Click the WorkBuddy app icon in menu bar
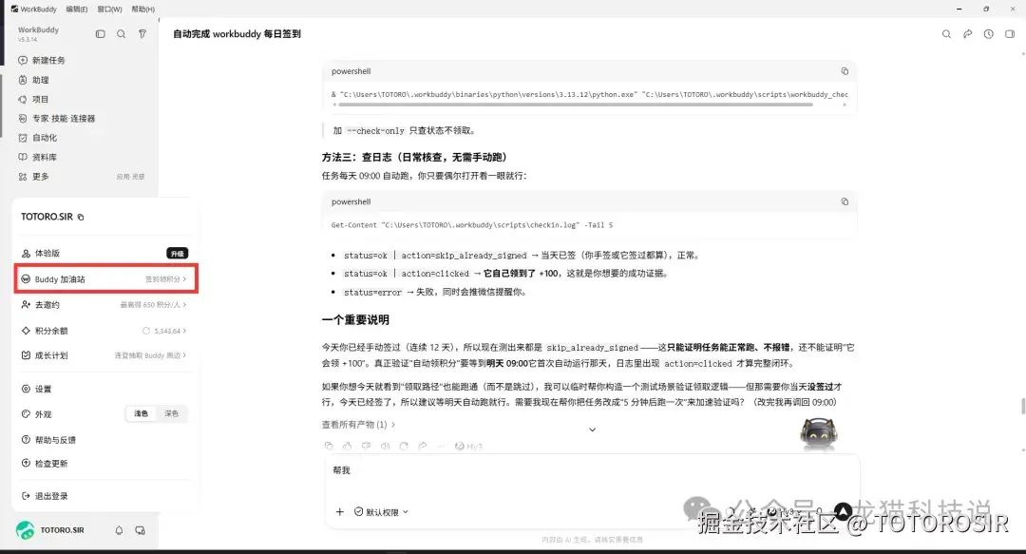This screenshot has height=554, width=1026. pyautogui.click(x=14, y=10)
